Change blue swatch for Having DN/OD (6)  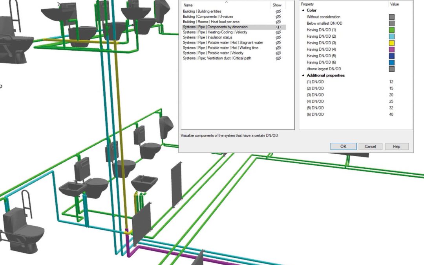[x=391, y=62]
